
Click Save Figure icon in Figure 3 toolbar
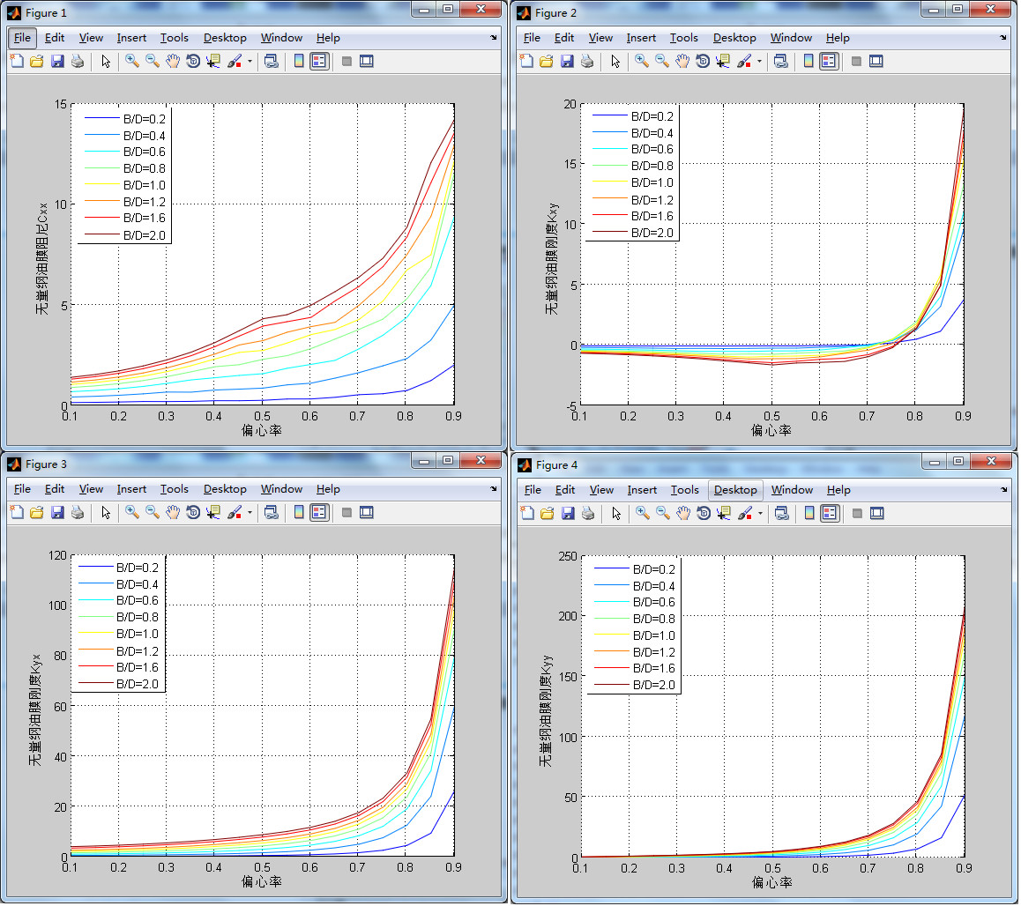57,512
